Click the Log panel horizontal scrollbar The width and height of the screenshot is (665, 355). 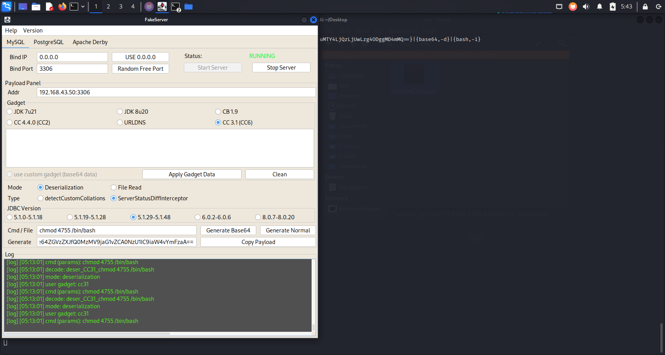pyautogui.click(x=87, y=334)
